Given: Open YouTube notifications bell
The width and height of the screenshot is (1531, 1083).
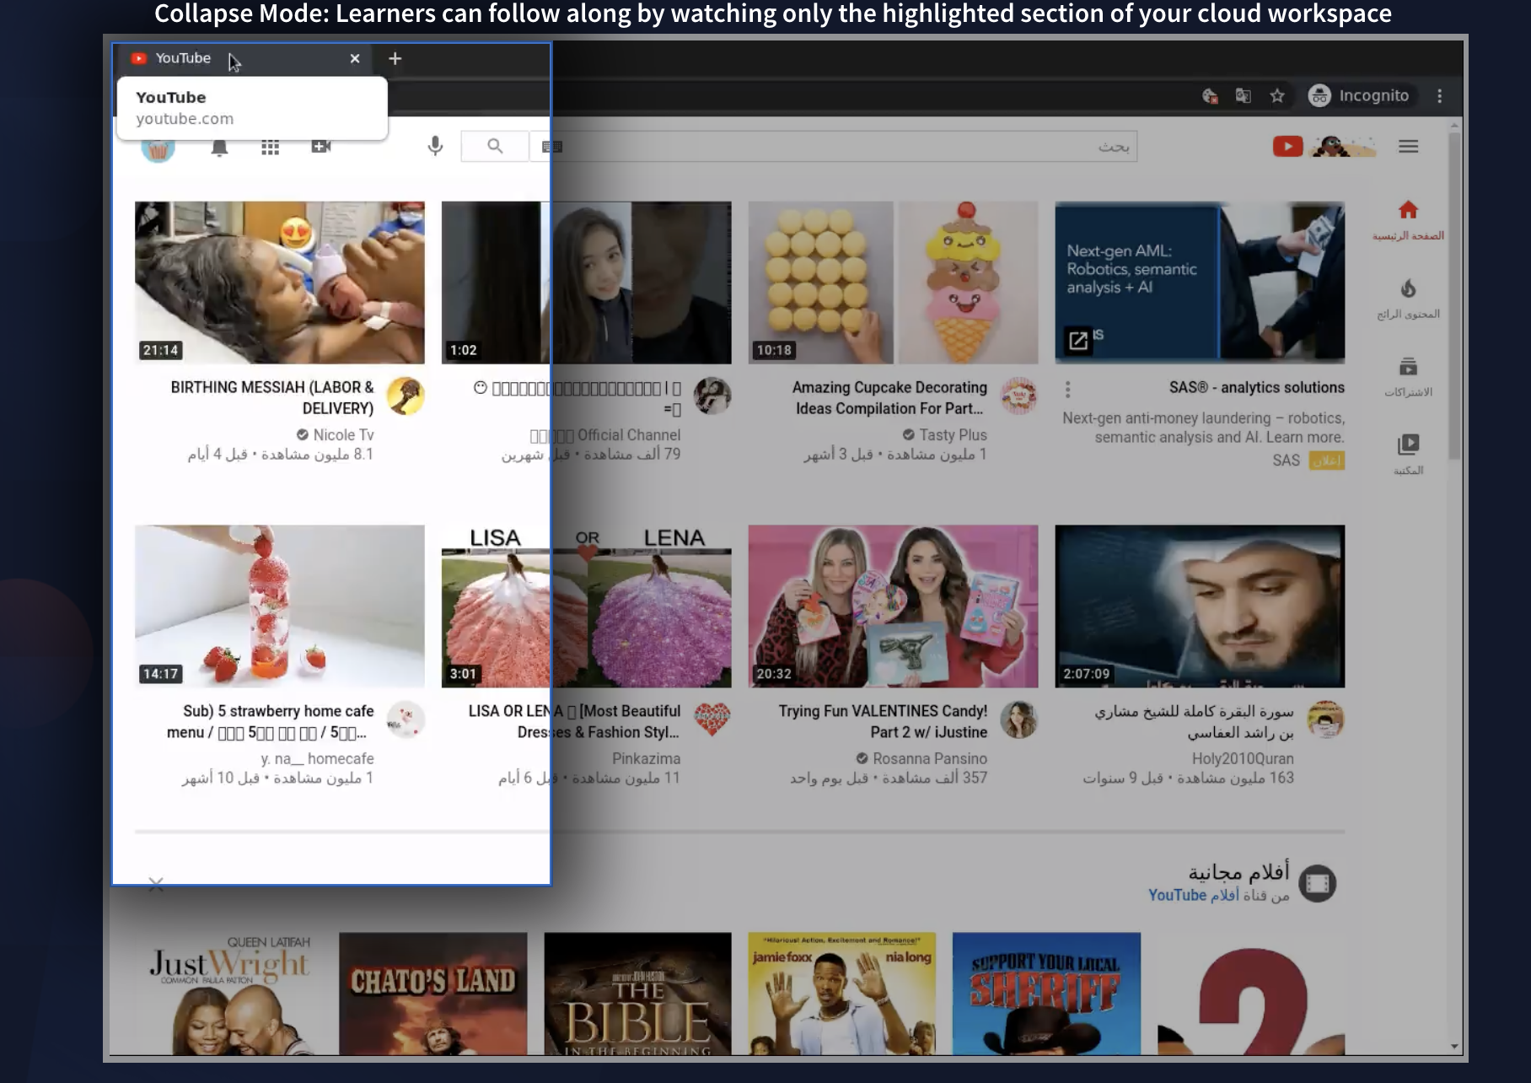Looking at the screenshot, I should (x=219, y=148).
